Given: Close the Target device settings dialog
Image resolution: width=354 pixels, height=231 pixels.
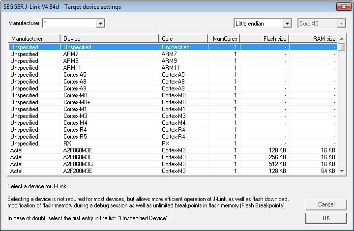Looking at the screenshot, I should pos(342,6).
